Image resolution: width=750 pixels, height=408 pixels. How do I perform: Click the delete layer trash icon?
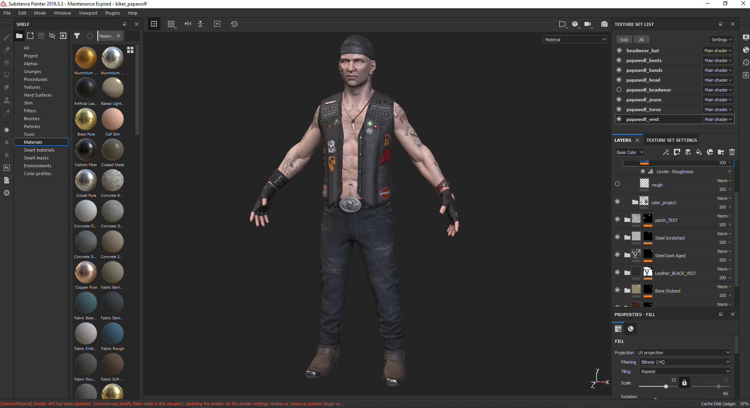732,152
